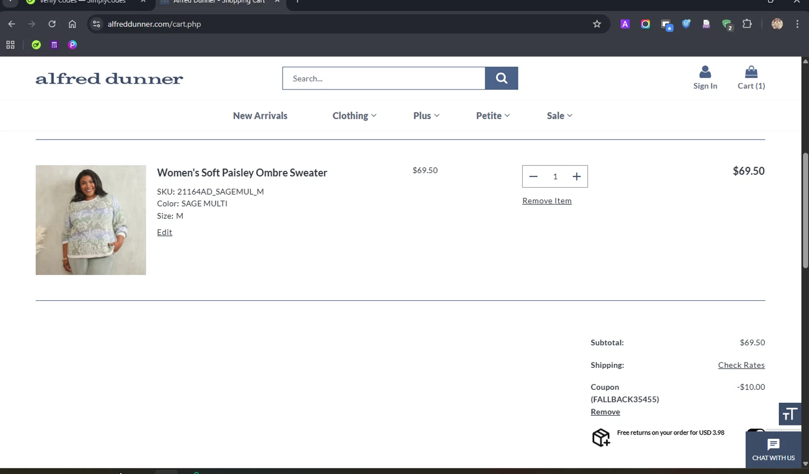Open the green circle bookmark
This screenshot has width=809, height=474.
tap(36, 45)
